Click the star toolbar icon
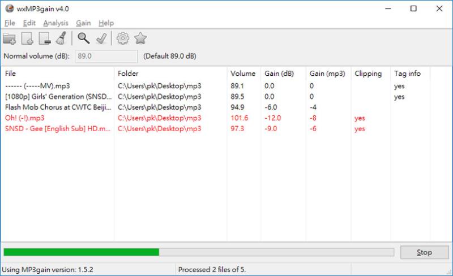Viewport: 453px width, 276px height. (140, 38)
